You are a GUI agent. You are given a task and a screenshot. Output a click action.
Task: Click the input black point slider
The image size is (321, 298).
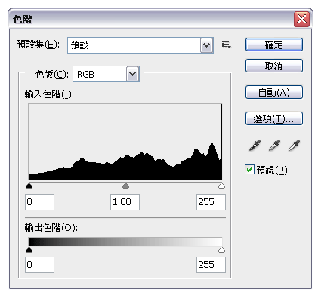point(29,186)
